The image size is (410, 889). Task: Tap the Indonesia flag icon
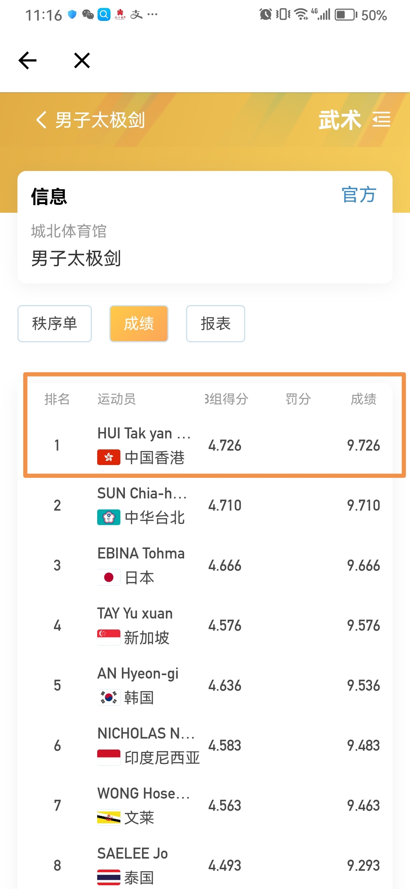[x=109, y=758]
